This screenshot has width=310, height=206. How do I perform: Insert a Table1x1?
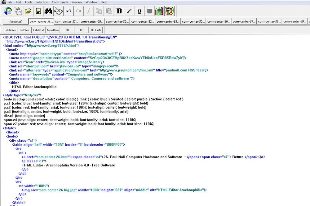coord(38,30)
